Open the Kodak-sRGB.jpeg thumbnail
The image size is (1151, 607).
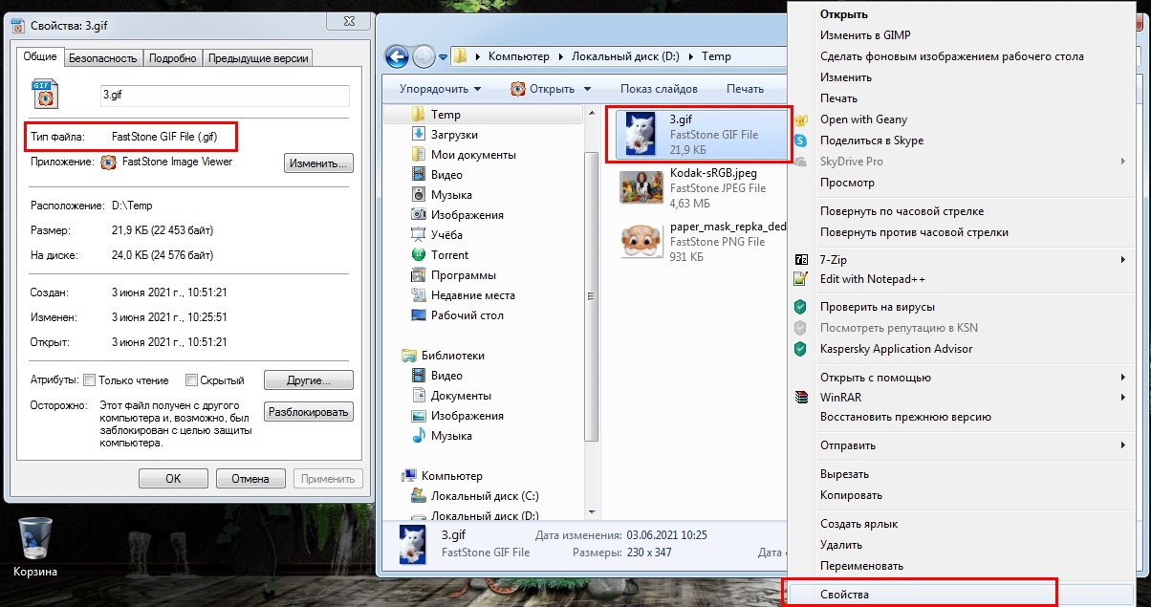(641, 187)
